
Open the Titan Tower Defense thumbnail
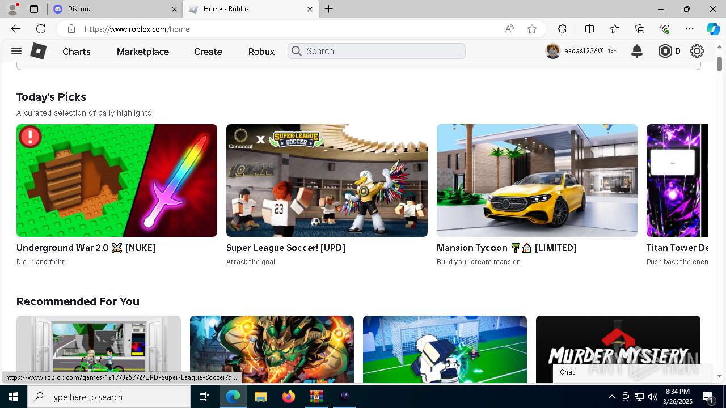[677, 180]
